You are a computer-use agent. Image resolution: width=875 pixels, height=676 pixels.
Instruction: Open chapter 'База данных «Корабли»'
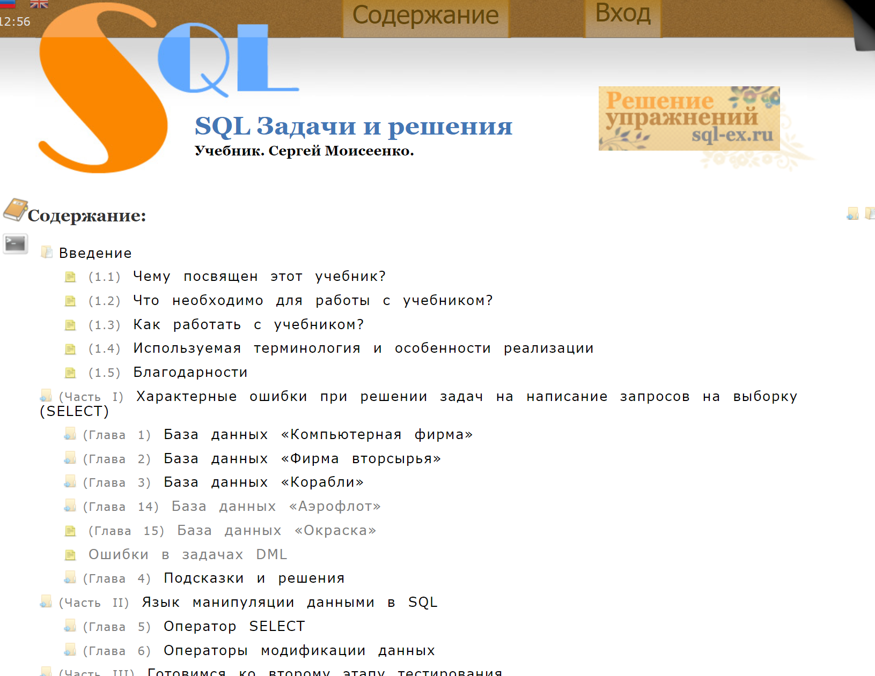[263, 482]
